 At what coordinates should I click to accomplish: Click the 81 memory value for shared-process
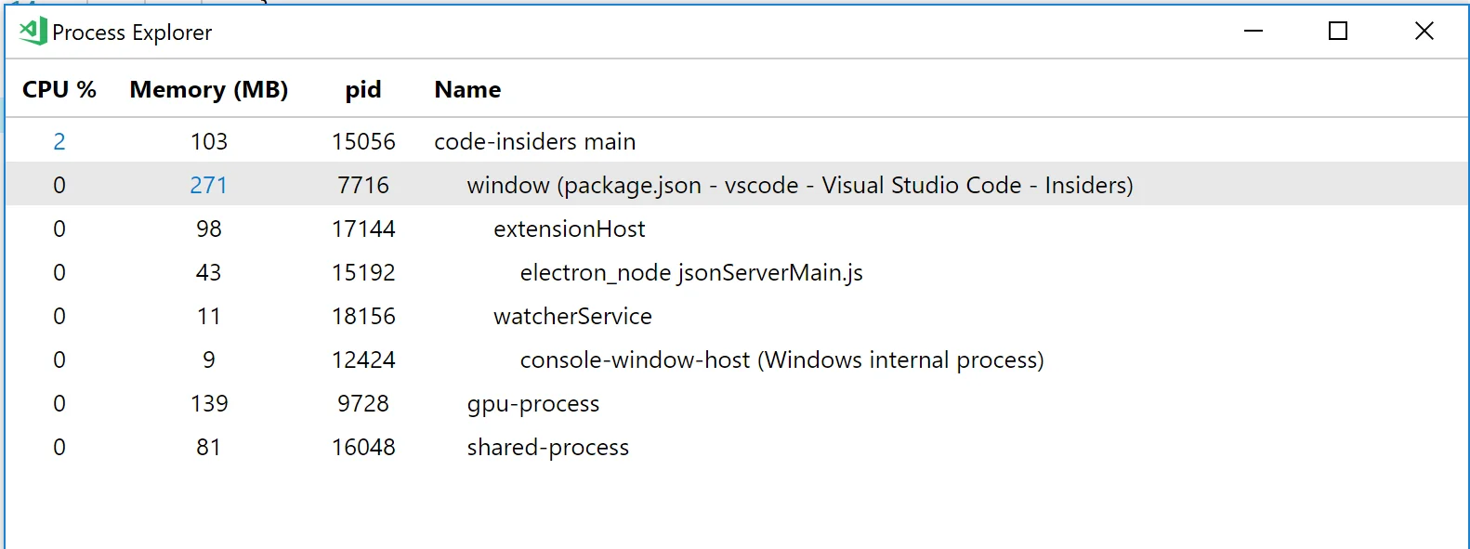click(x=209, y=447)
